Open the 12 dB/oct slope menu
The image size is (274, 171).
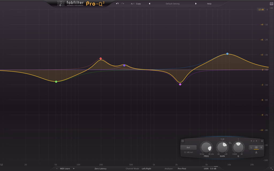[x=188, y=152]
